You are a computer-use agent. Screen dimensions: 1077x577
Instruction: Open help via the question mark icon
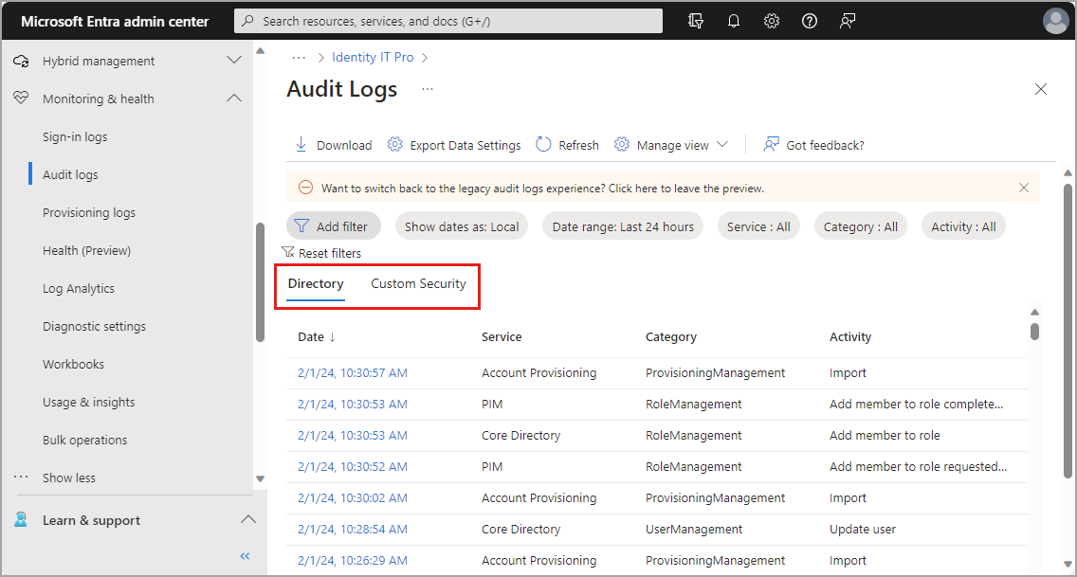coord(809,20)
